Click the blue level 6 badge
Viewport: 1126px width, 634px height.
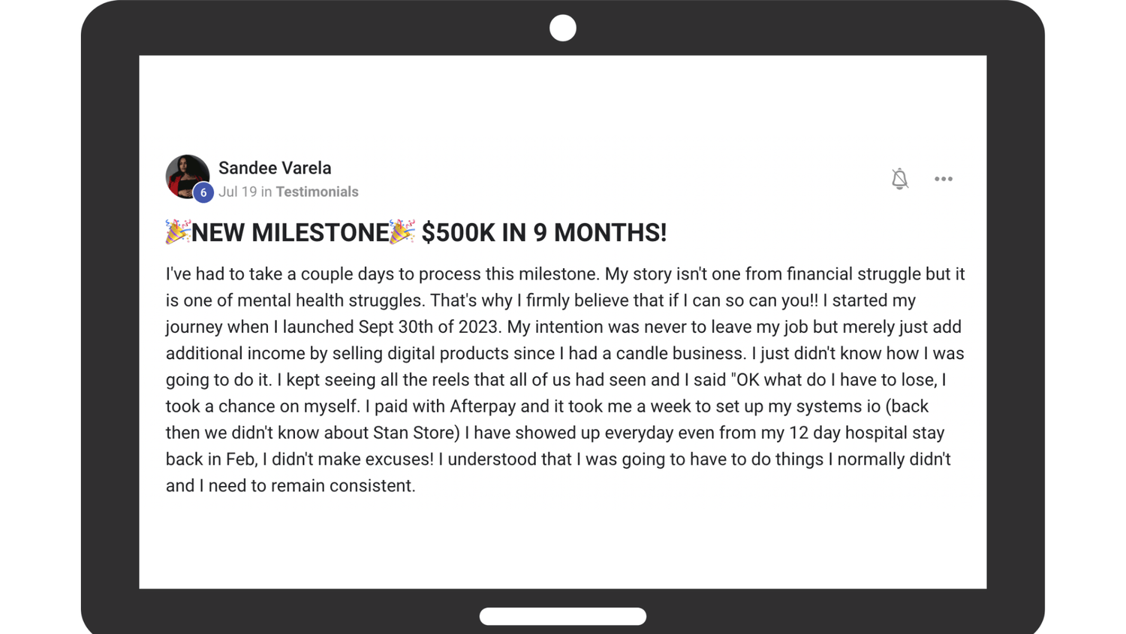[203, 193]
